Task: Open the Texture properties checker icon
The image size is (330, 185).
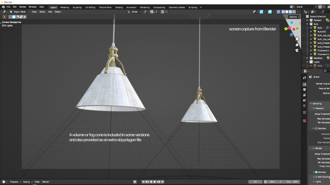Action: [x=305, y=121]
